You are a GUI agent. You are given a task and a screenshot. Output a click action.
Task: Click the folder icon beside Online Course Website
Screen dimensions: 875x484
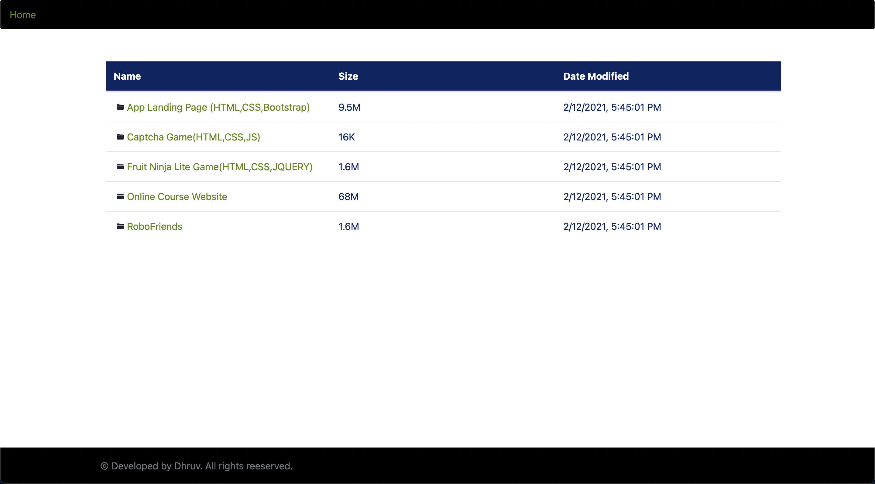point(120,196)
